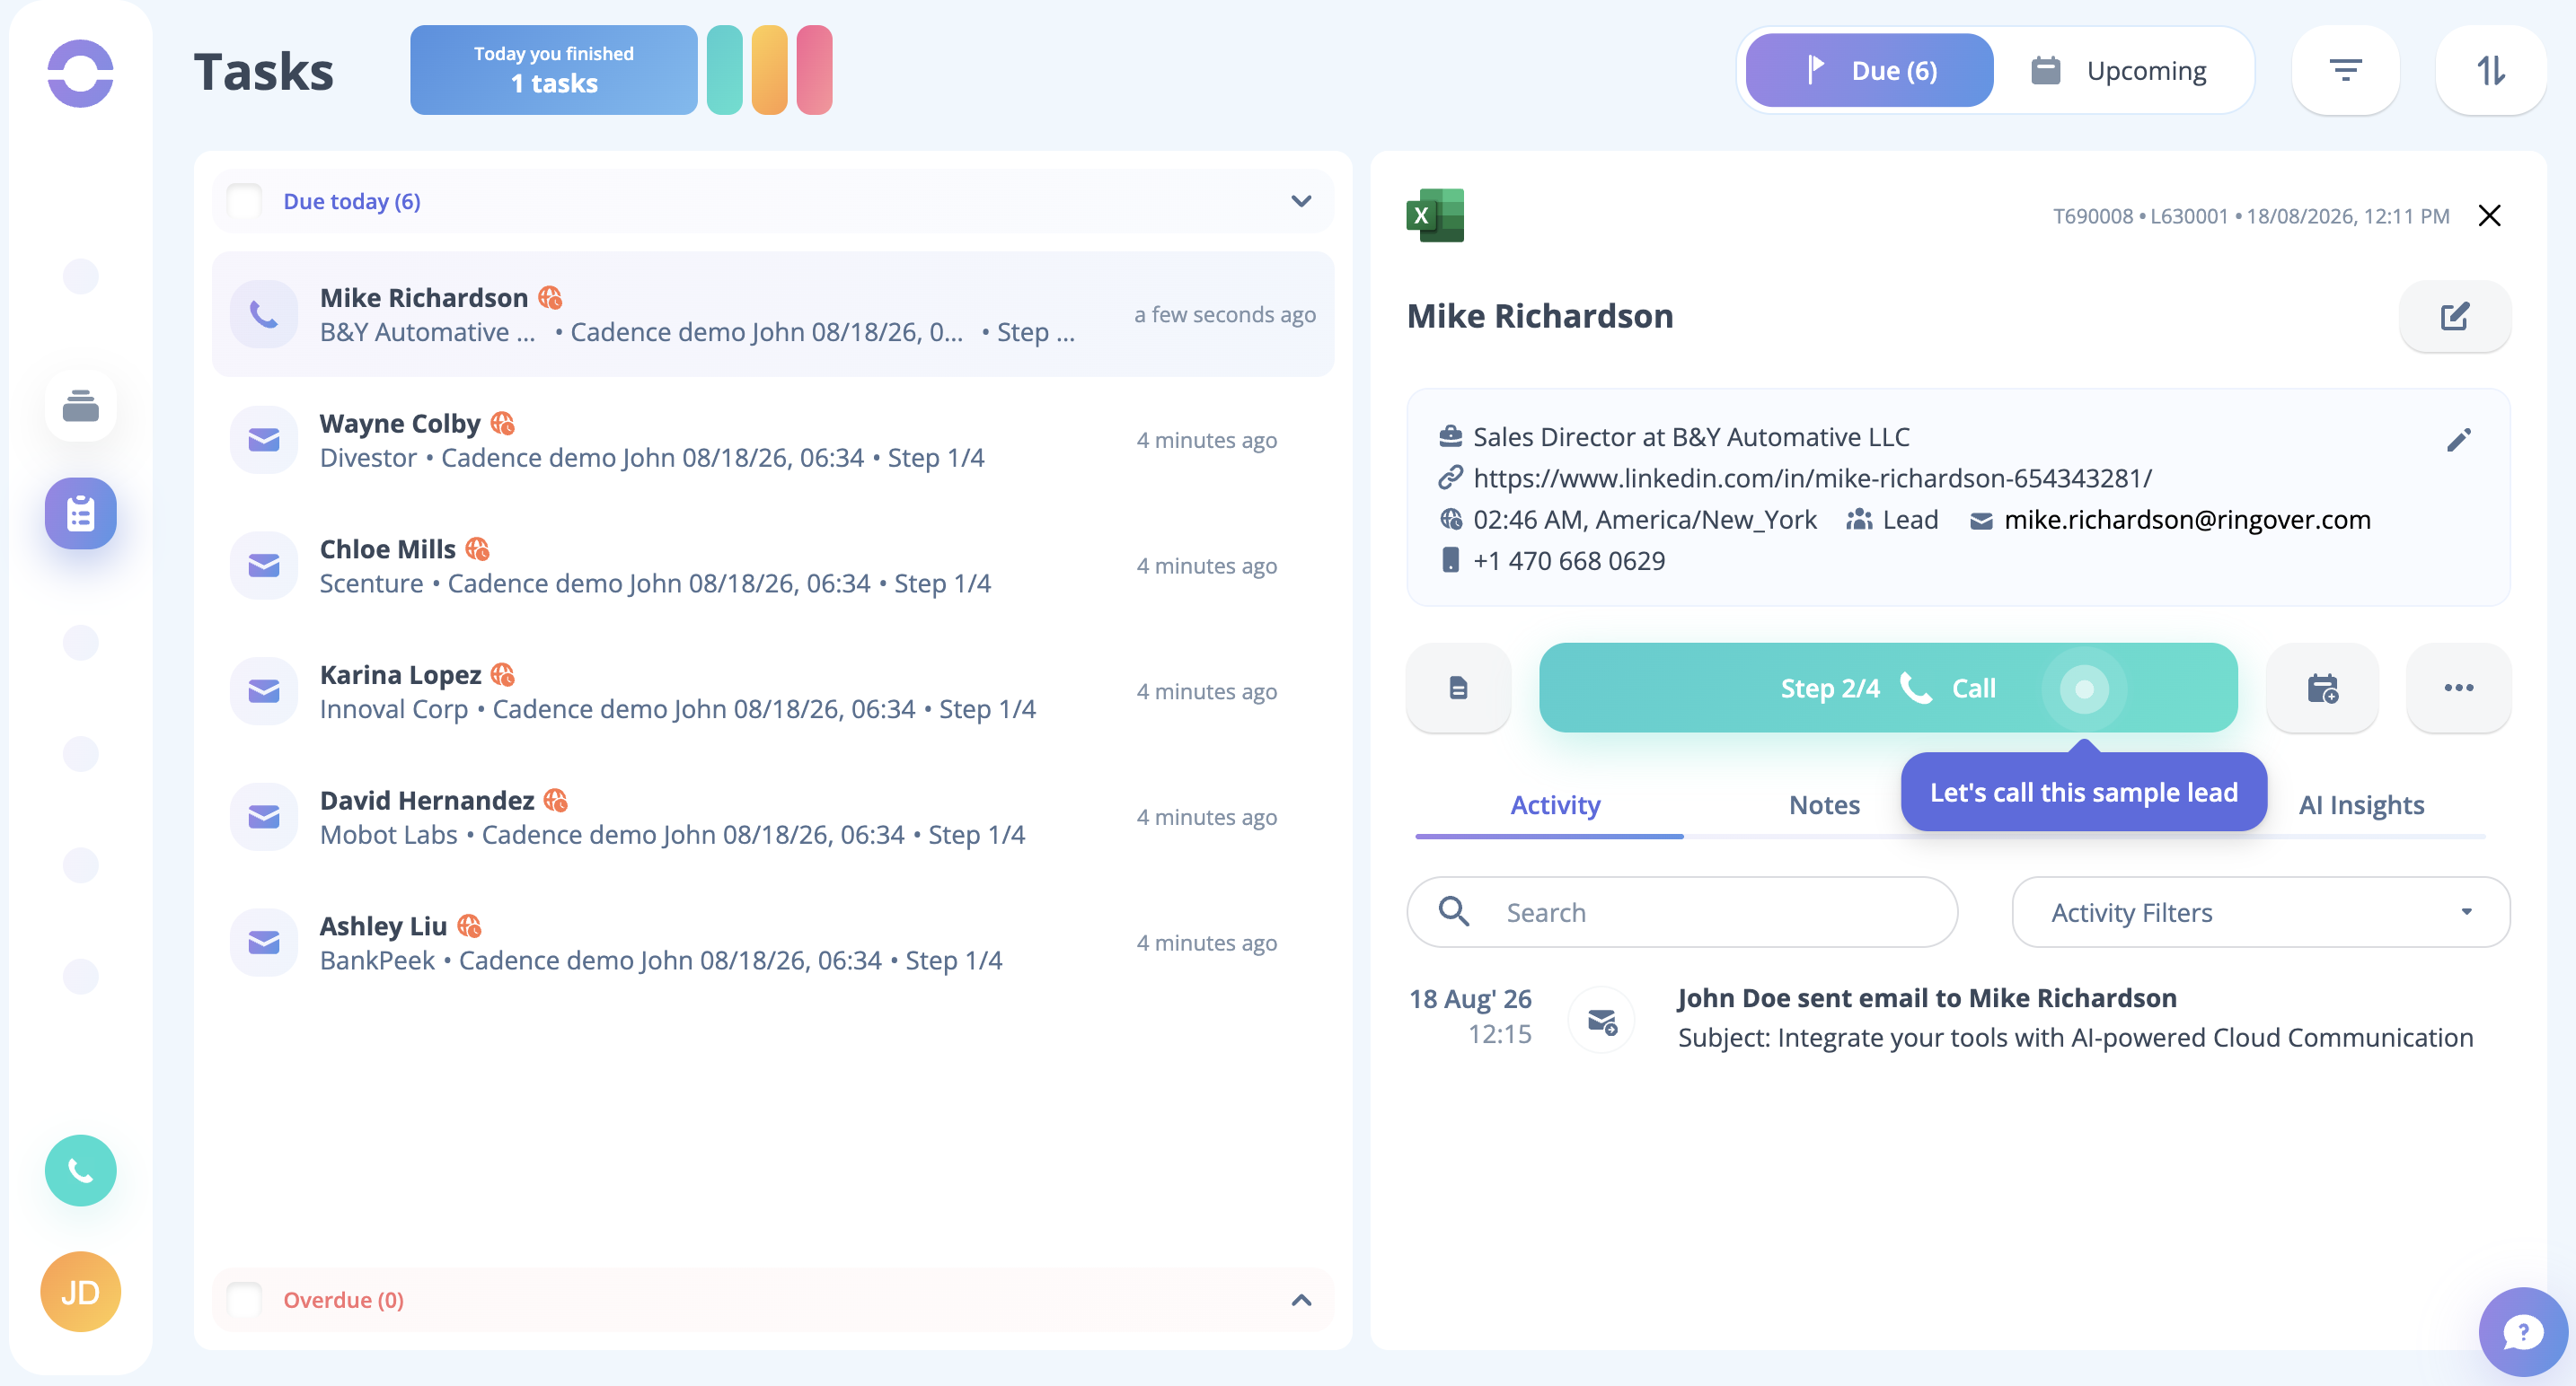Open the green phone dialer button

coord(80,1171)
